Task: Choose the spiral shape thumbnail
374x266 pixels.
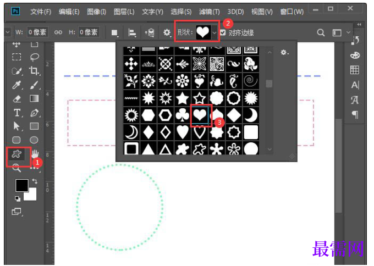Action: [x=251, y=81]
